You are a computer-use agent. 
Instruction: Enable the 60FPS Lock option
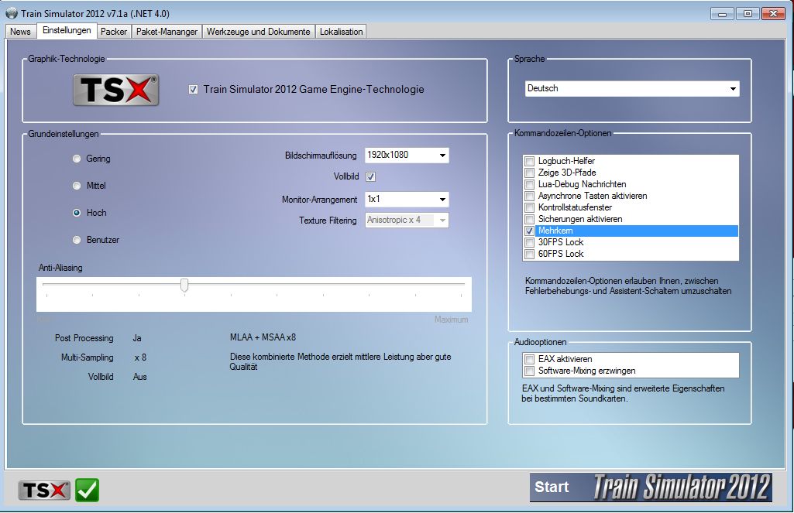point(529,255)
